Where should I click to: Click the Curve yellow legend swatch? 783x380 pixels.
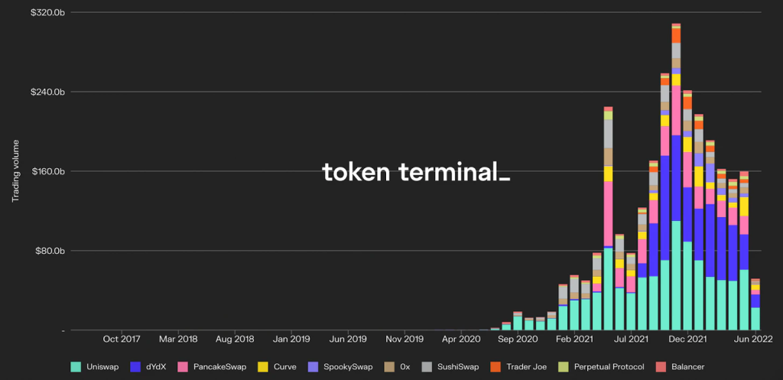coord(262,367)
